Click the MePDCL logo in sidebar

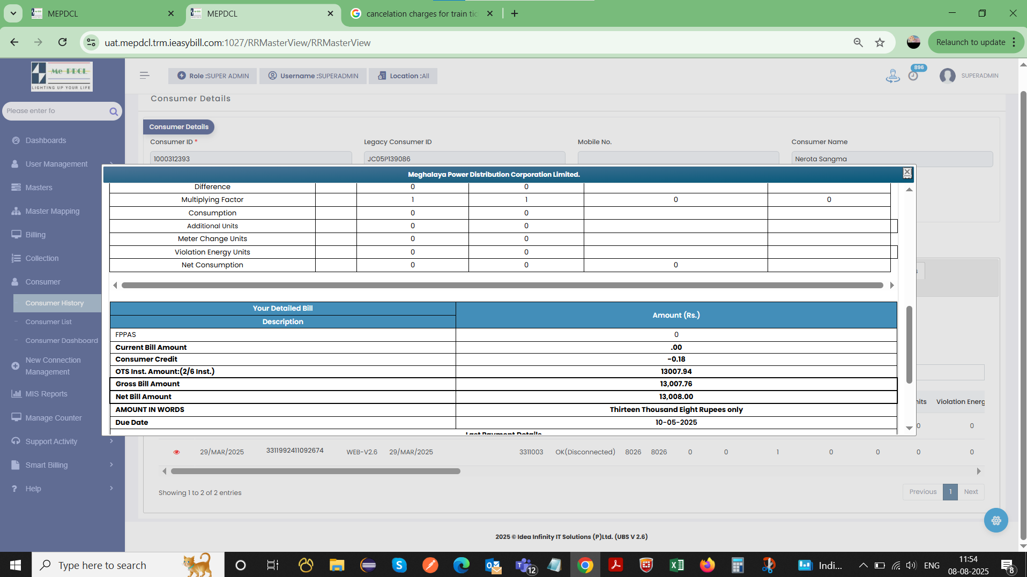point(62,76)
